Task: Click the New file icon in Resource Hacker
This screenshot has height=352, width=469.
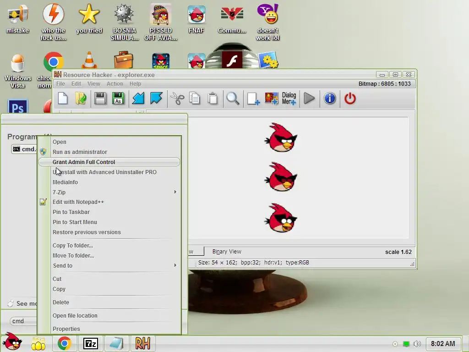Action: [63, 99]
